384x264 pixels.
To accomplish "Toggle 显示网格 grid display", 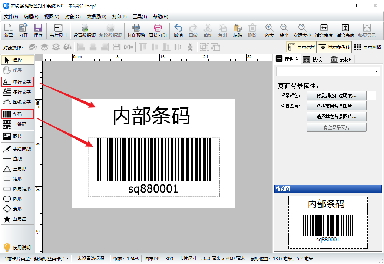I will [368, 47].
